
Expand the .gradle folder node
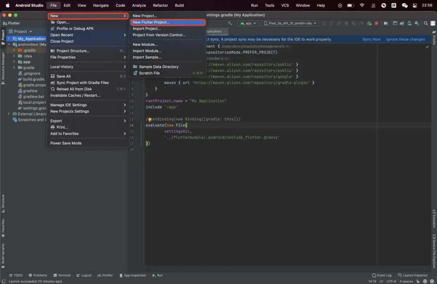[14, 50]
